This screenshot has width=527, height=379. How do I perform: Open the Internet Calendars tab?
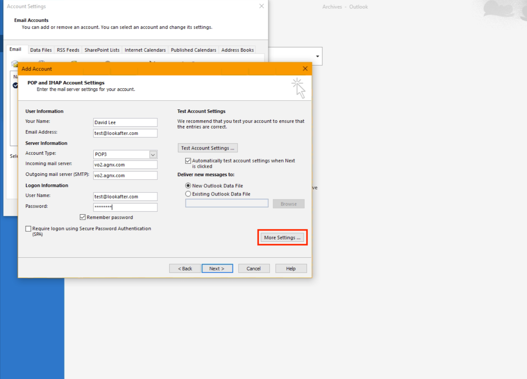coord(145,50)
